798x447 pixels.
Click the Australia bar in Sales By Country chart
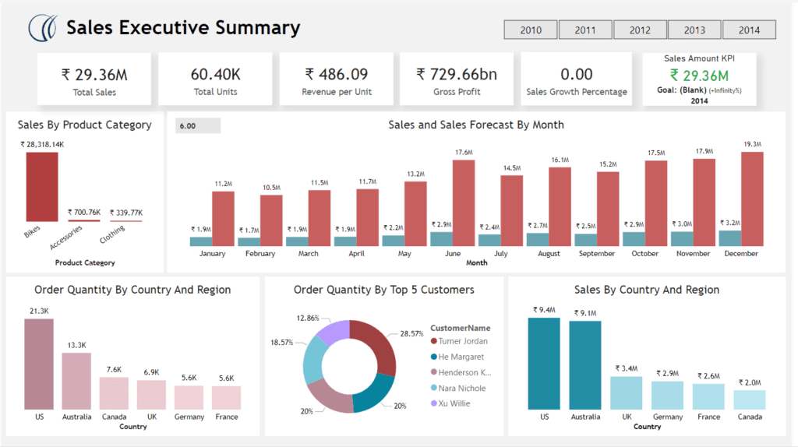584,364
